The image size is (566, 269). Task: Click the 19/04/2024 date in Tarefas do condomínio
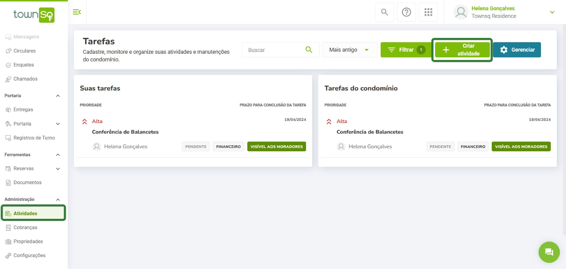pos(540,120)
